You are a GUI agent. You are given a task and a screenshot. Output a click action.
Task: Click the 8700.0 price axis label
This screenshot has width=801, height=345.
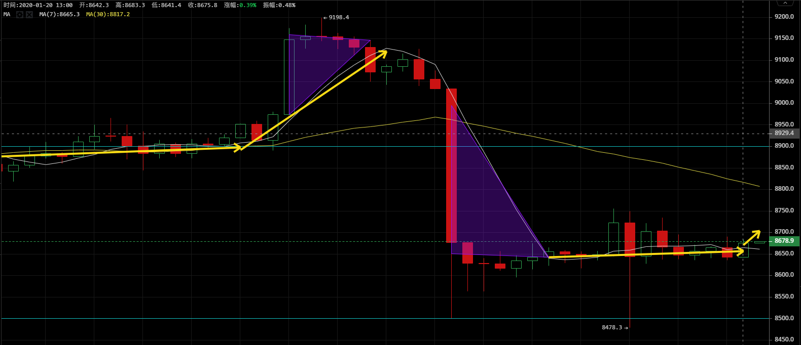pyautogui.click(x=784, y=232)
